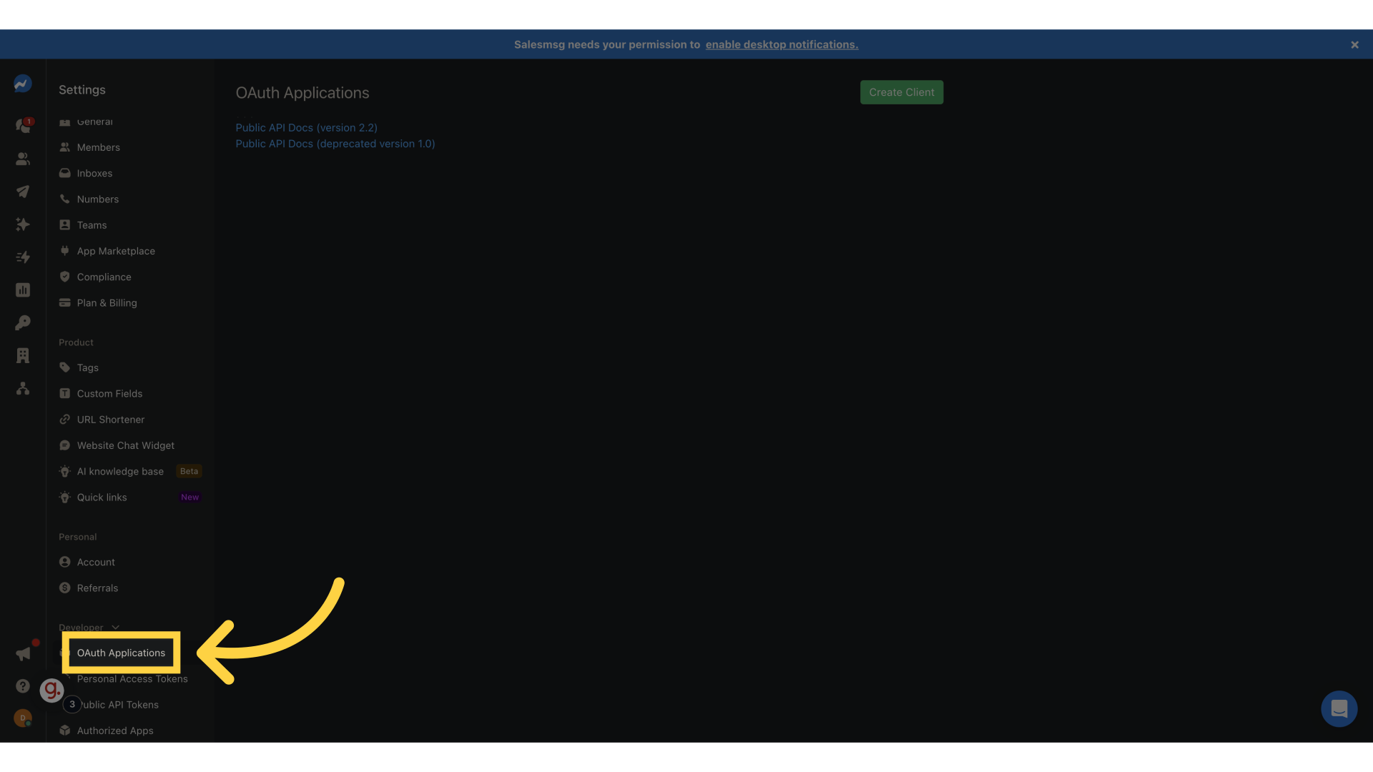Open the contacts people icon in left rail
1373x772 pixels.
point(23,159)
